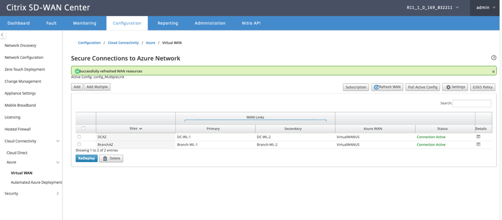Open the R11_1_0_169_832211 version dropdown

coord(433,7)
